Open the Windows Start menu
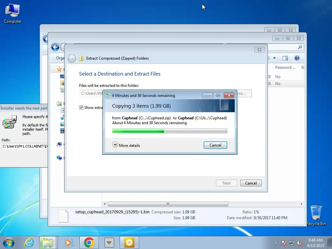Screen dimensions: 332x249 9,243
